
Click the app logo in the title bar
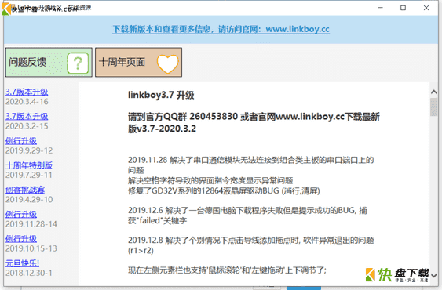[7, 9]
